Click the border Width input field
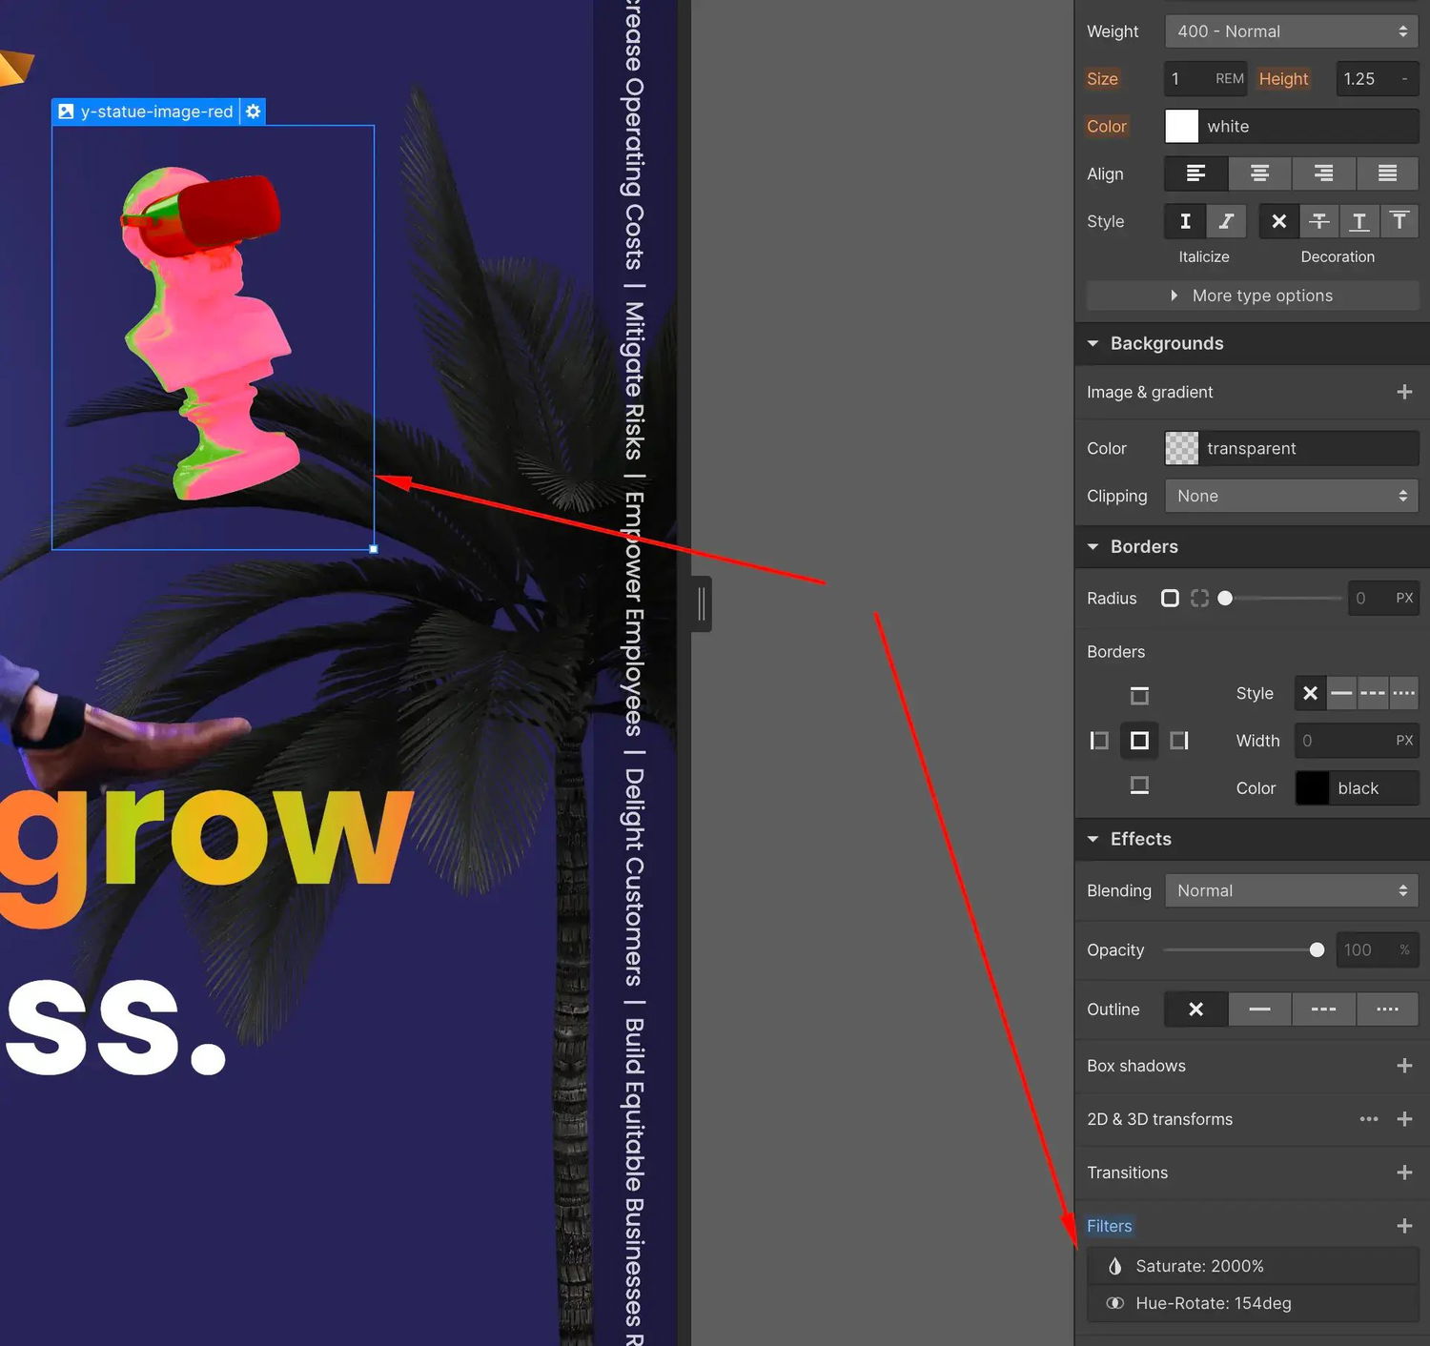Viewport: 1430px width, 1346px height. (x=1356, y=741)
